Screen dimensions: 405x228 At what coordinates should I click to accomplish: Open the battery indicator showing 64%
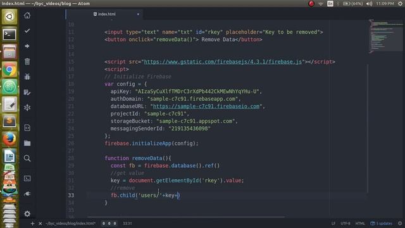[x=352, y=4]
